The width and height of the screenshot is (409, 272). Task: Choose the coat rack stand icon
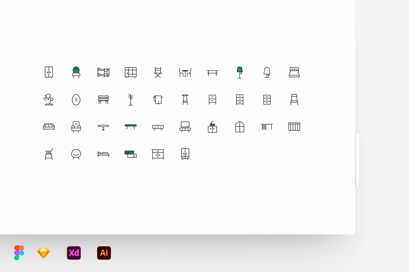(131, 99)
